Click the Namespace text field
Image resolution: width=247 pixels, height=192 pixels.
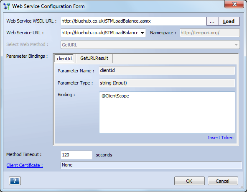pos(210,33)
